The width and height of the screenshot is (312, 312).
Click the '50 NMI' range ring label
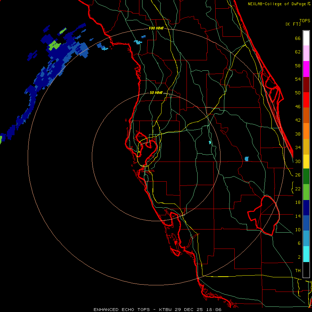(x=156, y=93)
